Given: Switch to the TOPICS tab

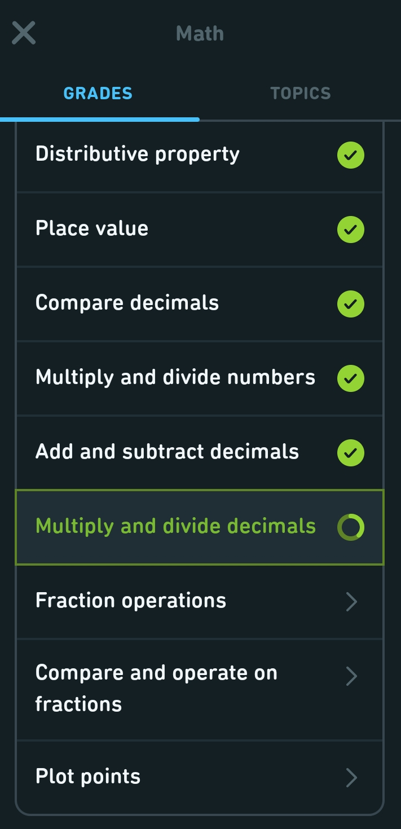Looking at the screenshot, I should [301, 93].
